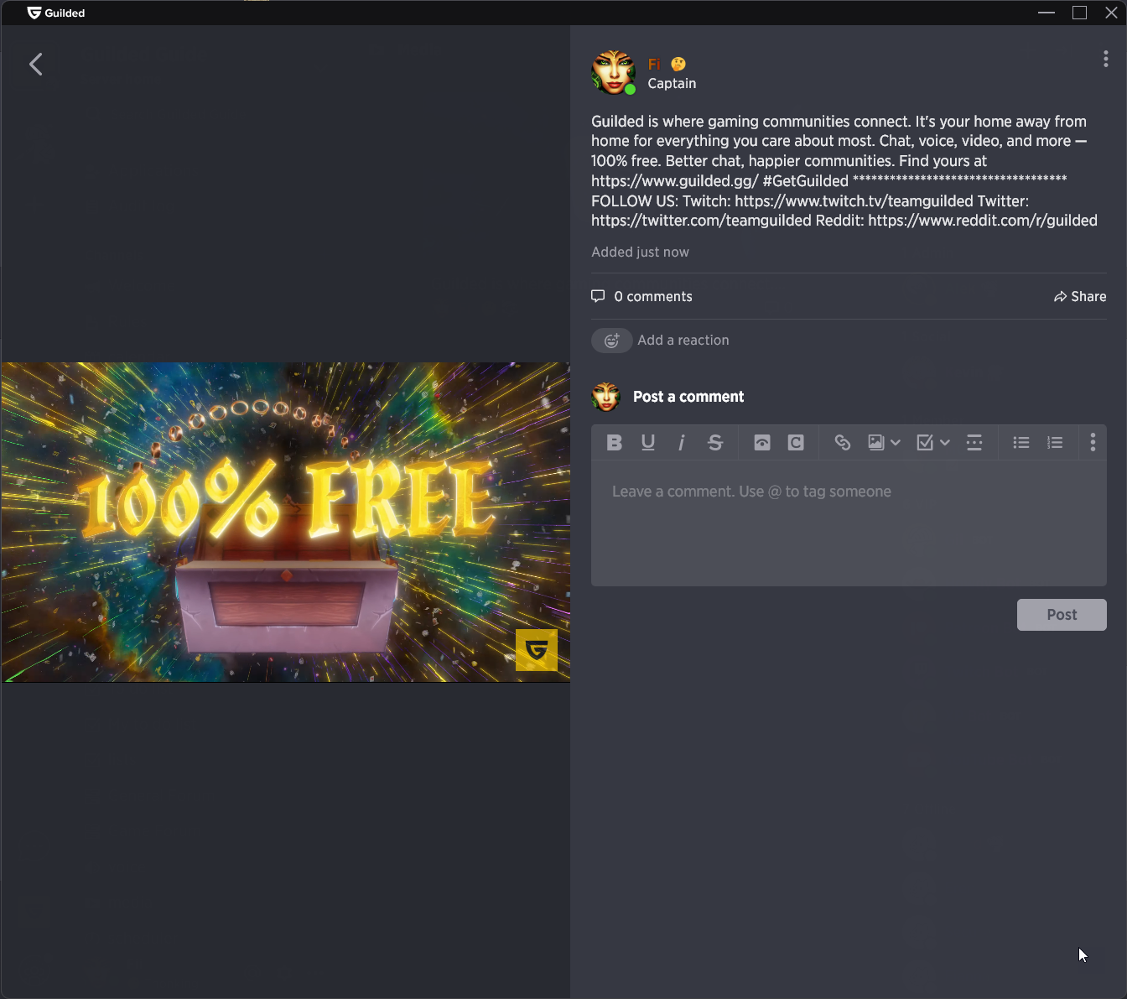Click 'Add a reaction' label text
Screen dimensions: 1127x999
(x=683, y=341)
